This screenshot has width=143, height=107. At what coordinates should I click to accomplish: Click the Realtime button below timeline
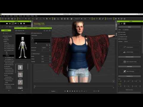coord(53,91)
